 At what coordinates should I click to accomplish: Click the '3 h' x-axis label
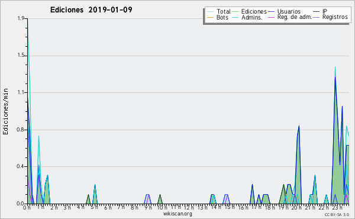[67, 207]
